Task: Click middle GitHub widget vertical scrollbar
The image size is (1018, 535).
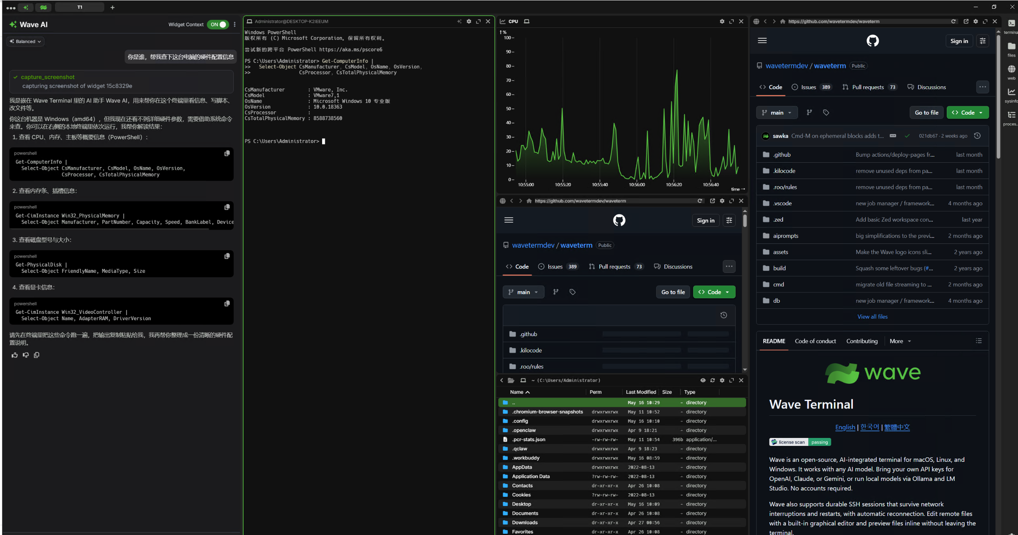Action: [744, 221]
